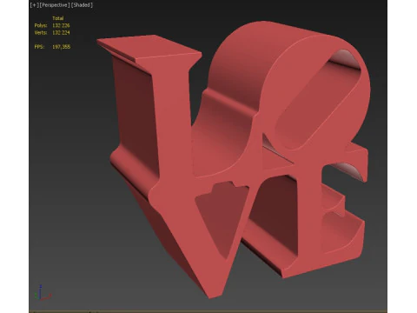The height and width of the screenshot is (313, 417).
Task: Open the Perspective viewport view menu
Action: click(x=55, y=5)
